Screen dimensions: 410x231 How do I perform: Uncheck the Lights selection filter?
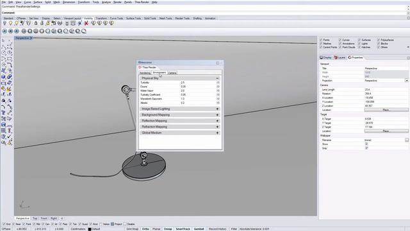tap(359, 44)
